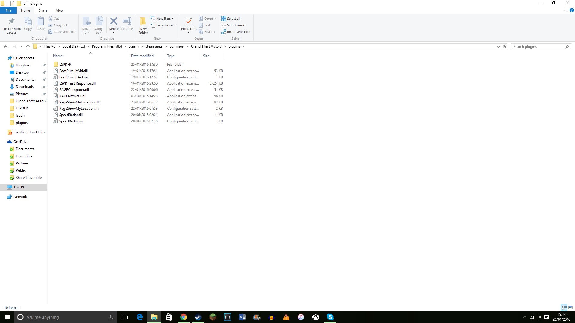
Task: Click the refresh button beside address bar
Action: (504, 47)
